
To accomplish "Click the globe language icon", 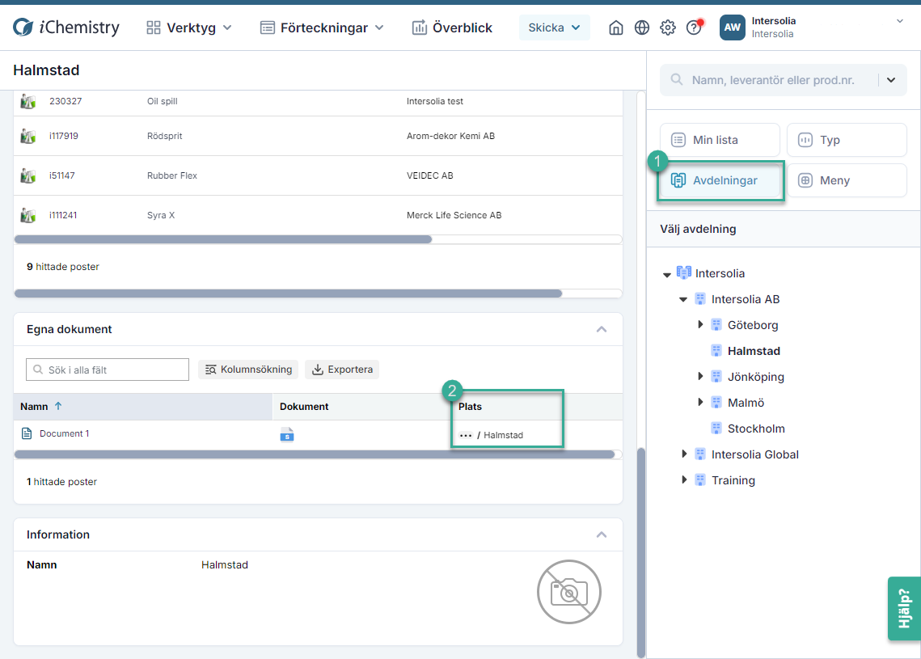I will pyautogui.click(x=641, y=27).
